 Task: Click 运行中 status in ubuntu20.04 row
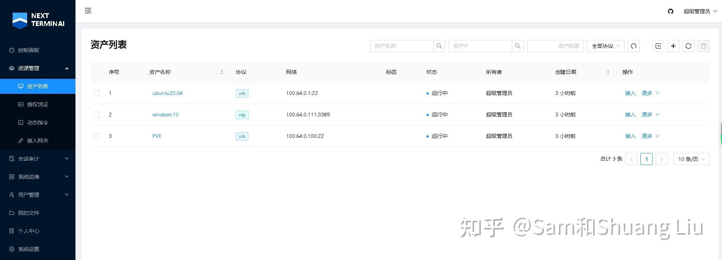click(x=437, y=93)
